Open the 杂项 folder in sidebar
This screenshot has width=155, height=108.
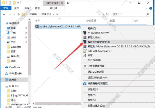[x=13, y=61]
